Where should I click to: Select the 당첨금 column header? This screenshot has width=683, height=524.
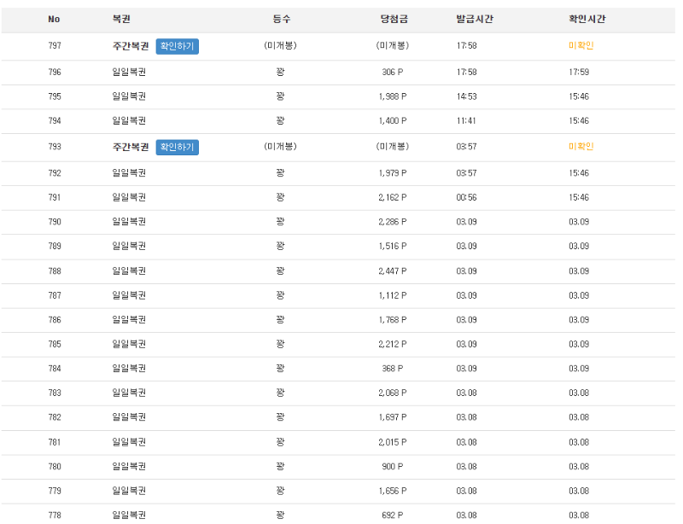click(x=393, y=19)
